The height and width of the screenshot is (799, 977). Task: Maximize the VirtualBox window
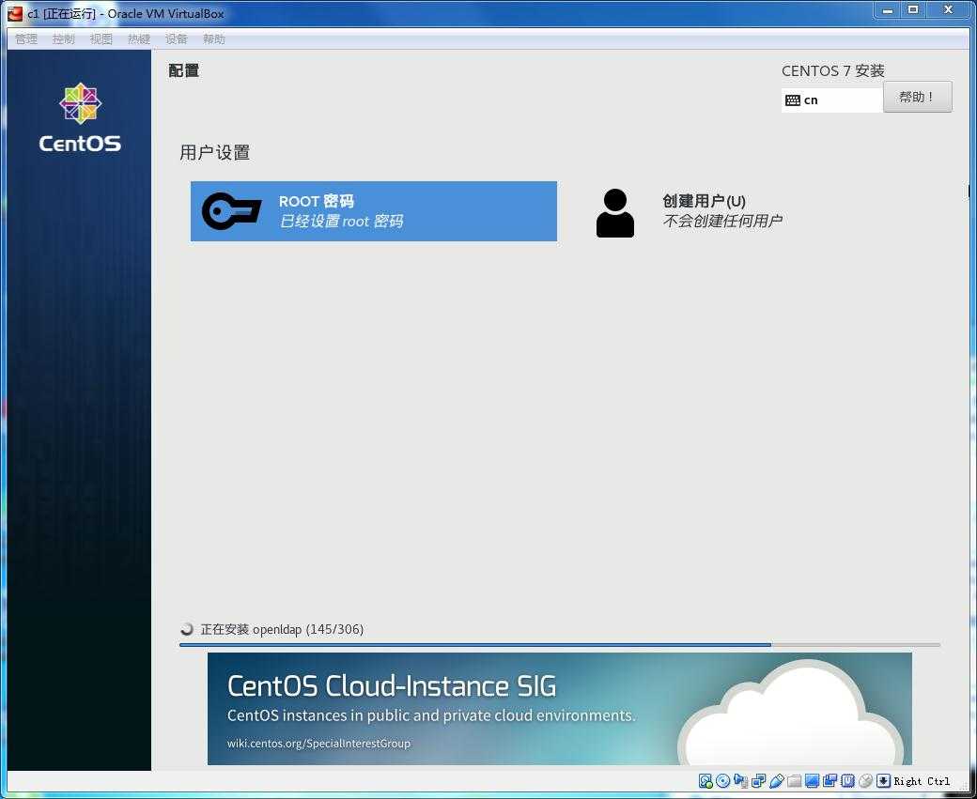913,10
